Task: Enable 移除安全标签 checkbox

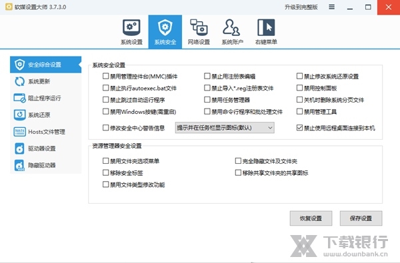Action: pos(105,173)
